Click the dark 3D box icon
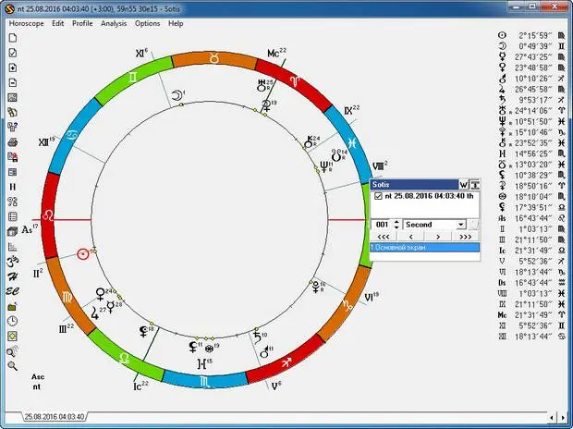Screen dimensions: 573x429 click(12, 231)
